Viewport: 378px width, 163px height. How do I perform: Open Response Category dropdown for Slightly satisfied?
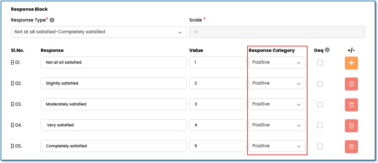(277, 83)
